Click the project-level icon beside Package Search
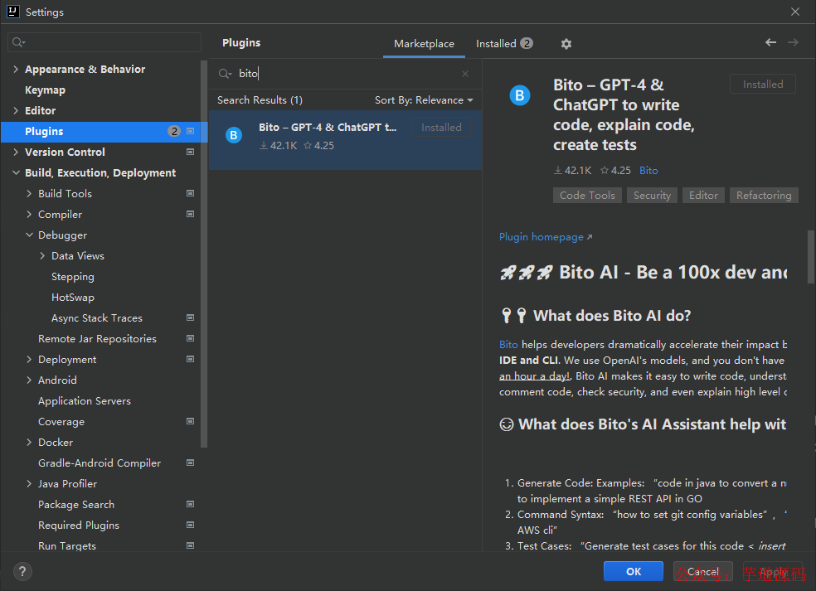The image size is (816, 591). pos(191,504)
